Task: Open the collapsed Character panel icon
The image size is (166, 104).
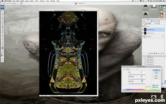Action: click(165, 15)
